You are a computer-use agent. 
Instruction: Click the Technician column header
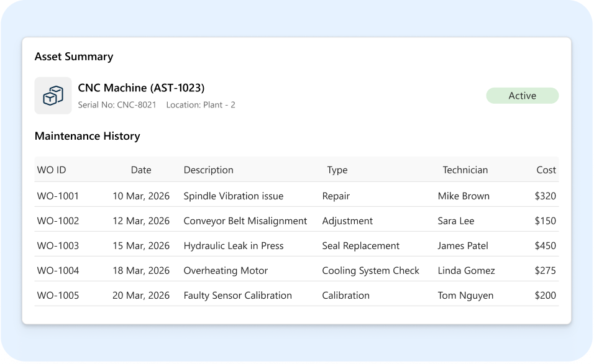pos(465,170)
